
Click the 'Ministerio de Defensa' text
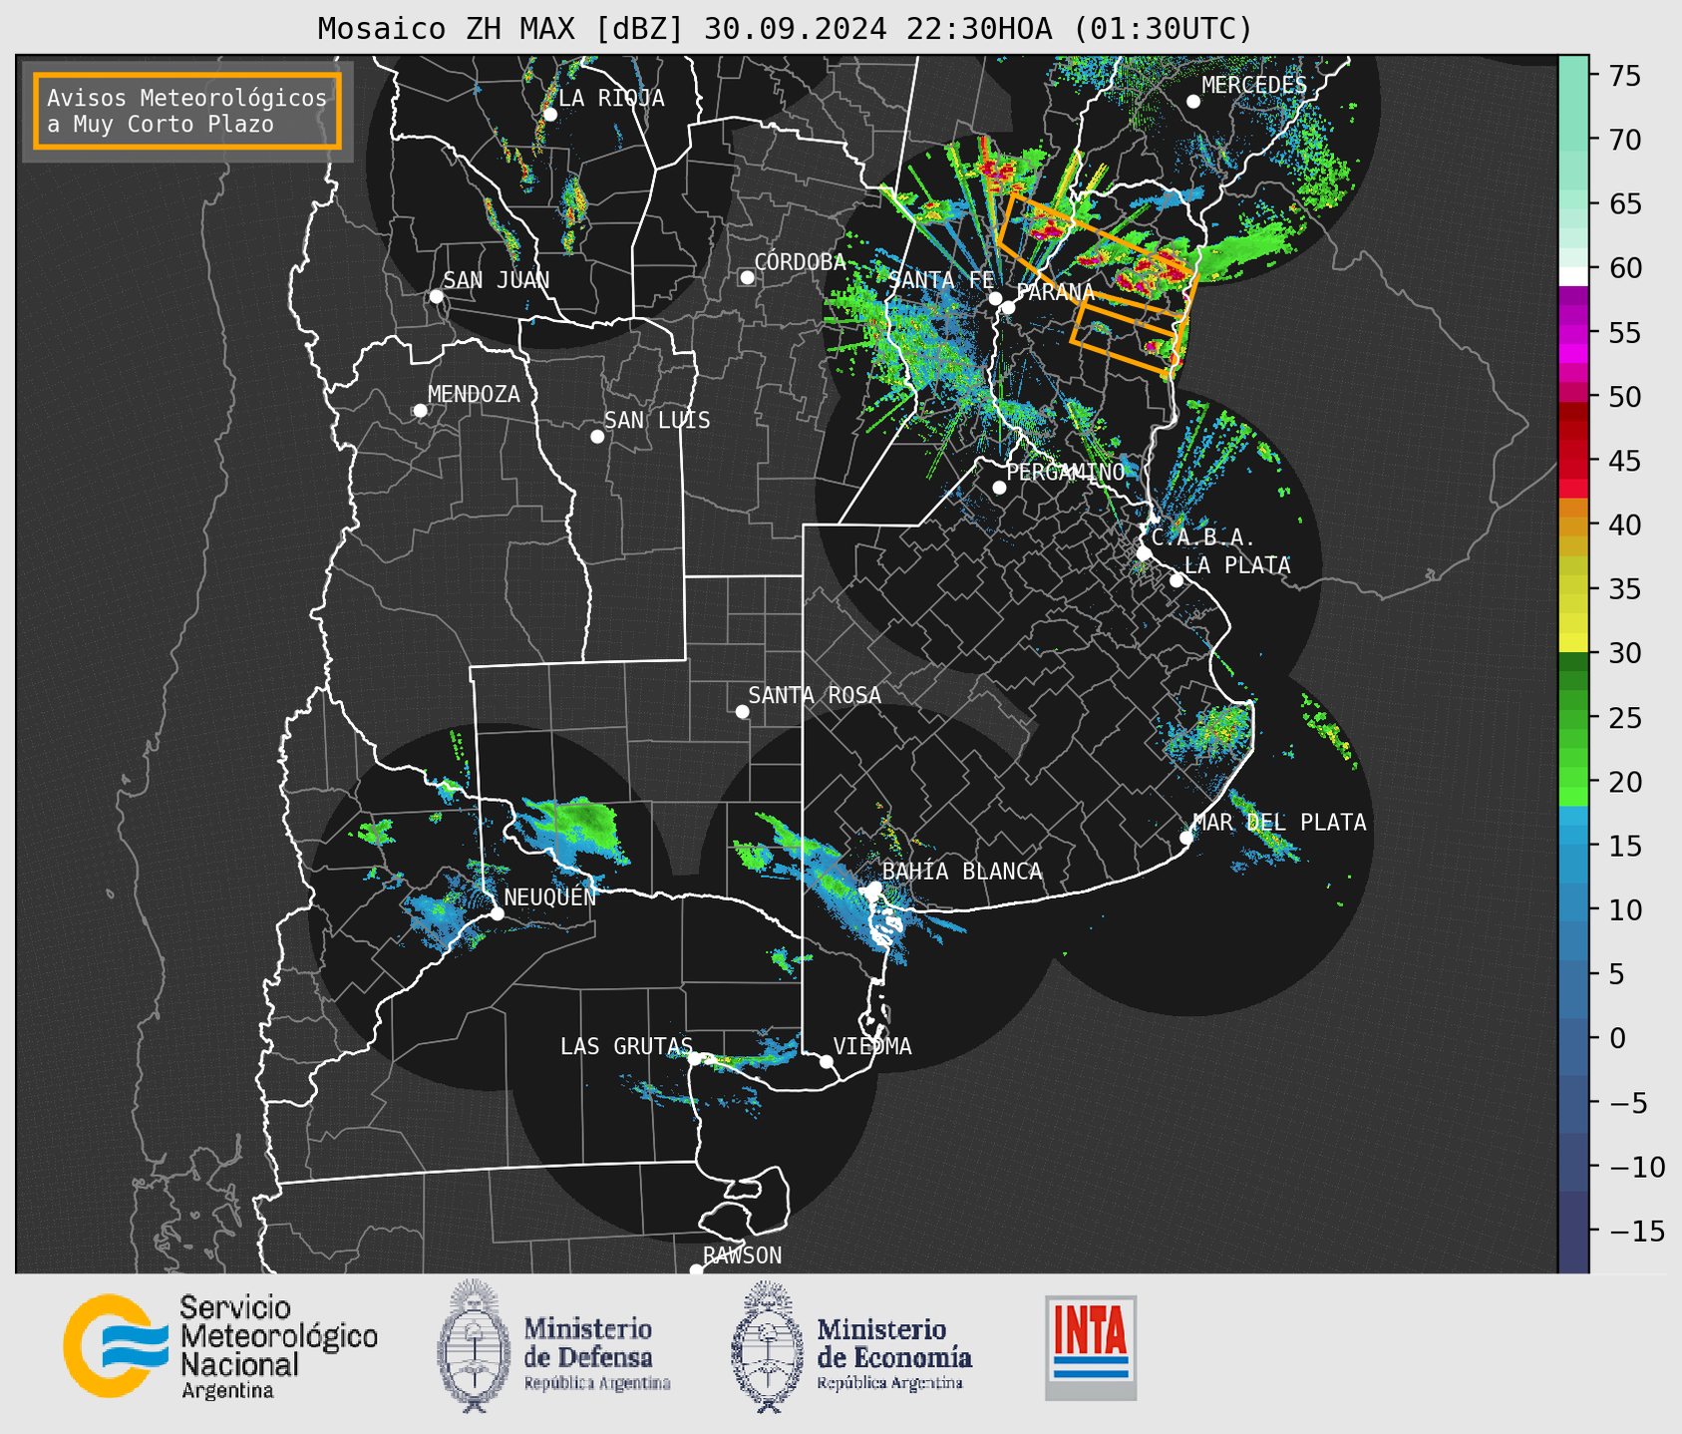click(588, 1342)
